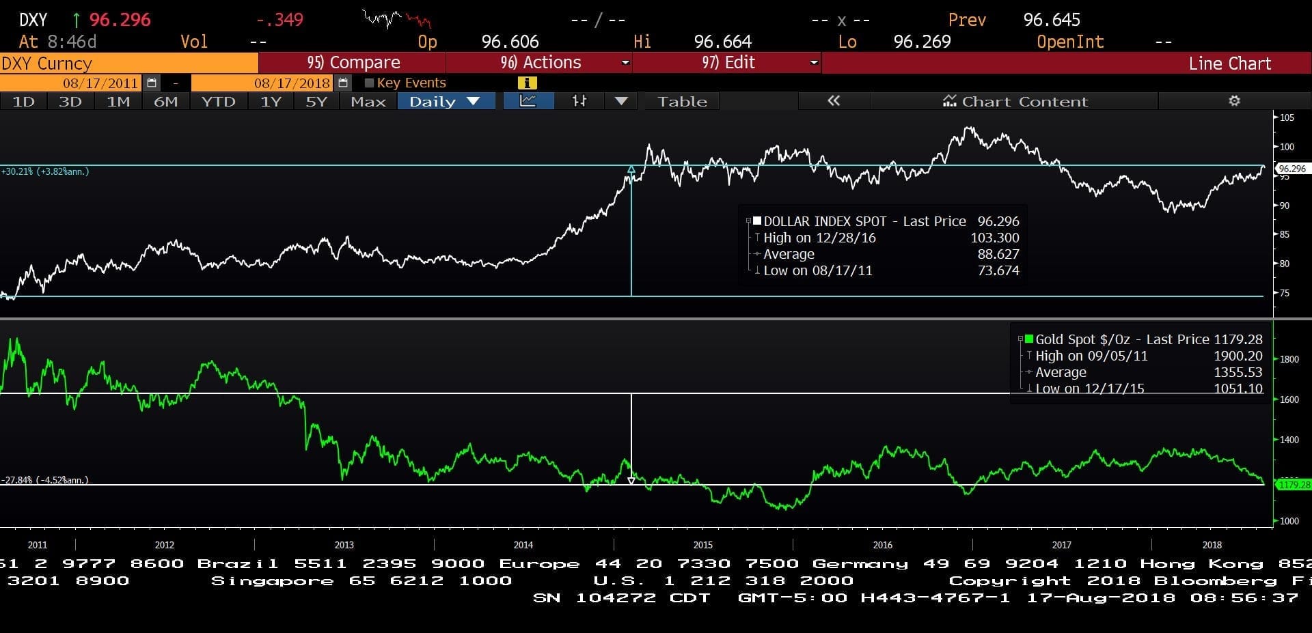
Task: Select the bar chart style icon
Action: [579, 101]
